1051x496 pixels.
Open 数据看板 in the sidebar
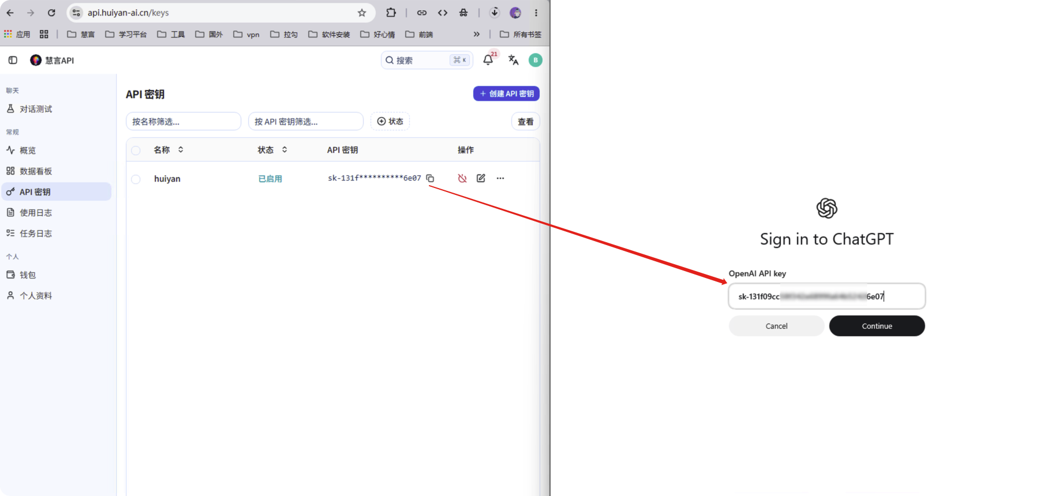[x=57, y=171]
